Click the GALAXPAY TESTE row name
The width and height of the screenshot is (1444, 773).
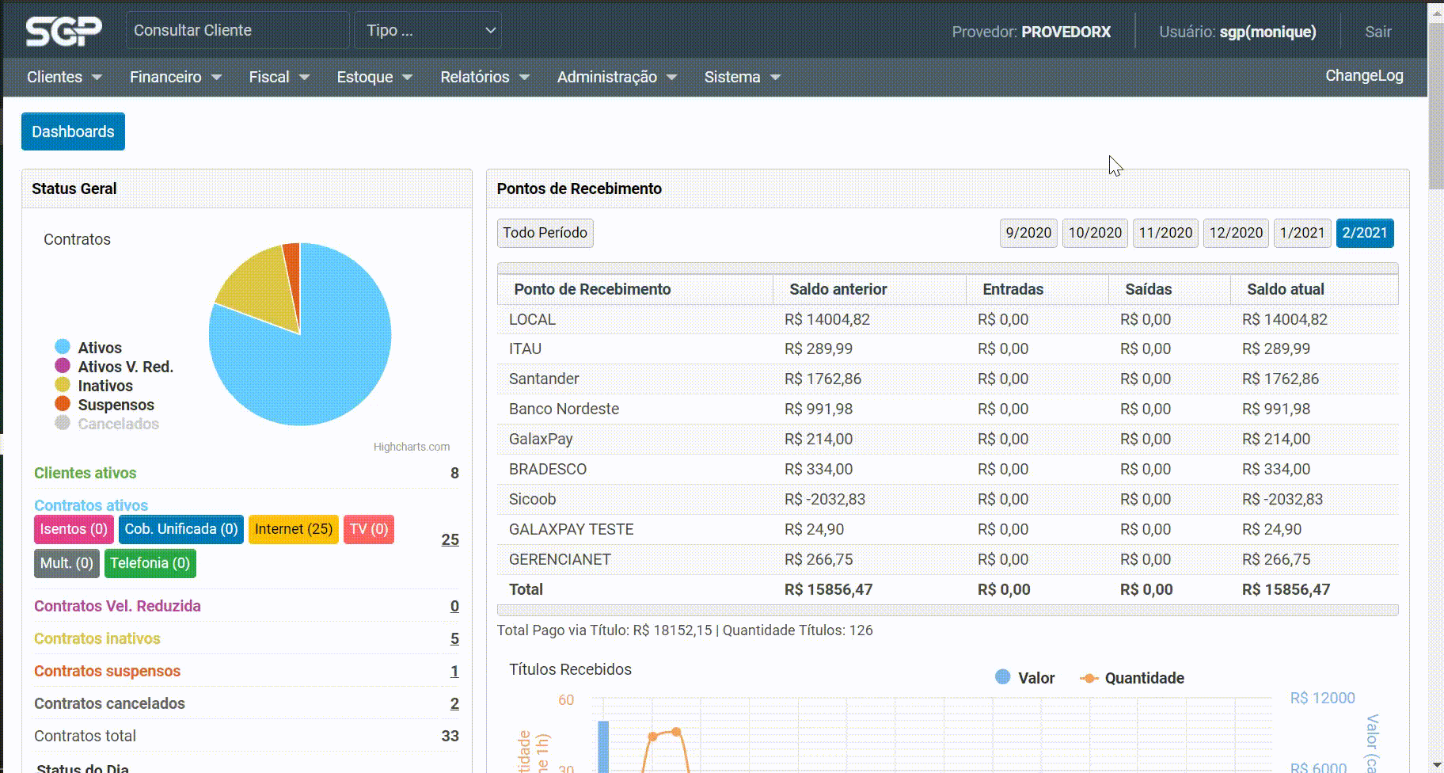(571, 529)
